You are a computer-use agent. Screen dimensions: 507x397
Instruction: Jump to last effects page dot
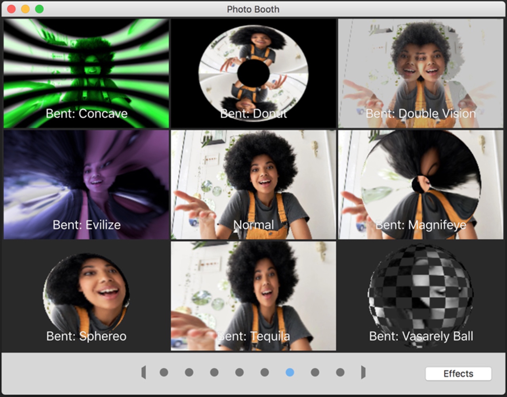point(340,372)
